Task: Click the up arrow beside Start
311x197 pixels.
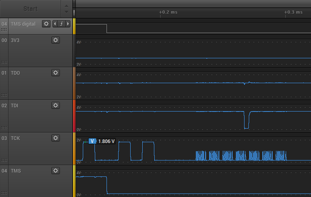Action: pyautogui.click(x=66, y=6)
